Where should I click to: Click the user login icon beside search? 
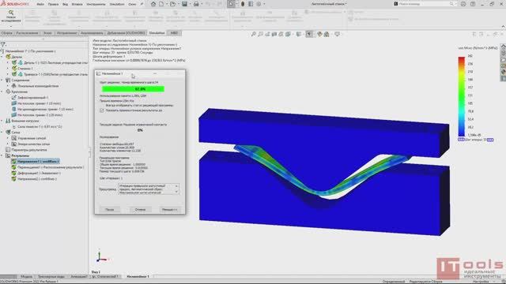(463, 4)
